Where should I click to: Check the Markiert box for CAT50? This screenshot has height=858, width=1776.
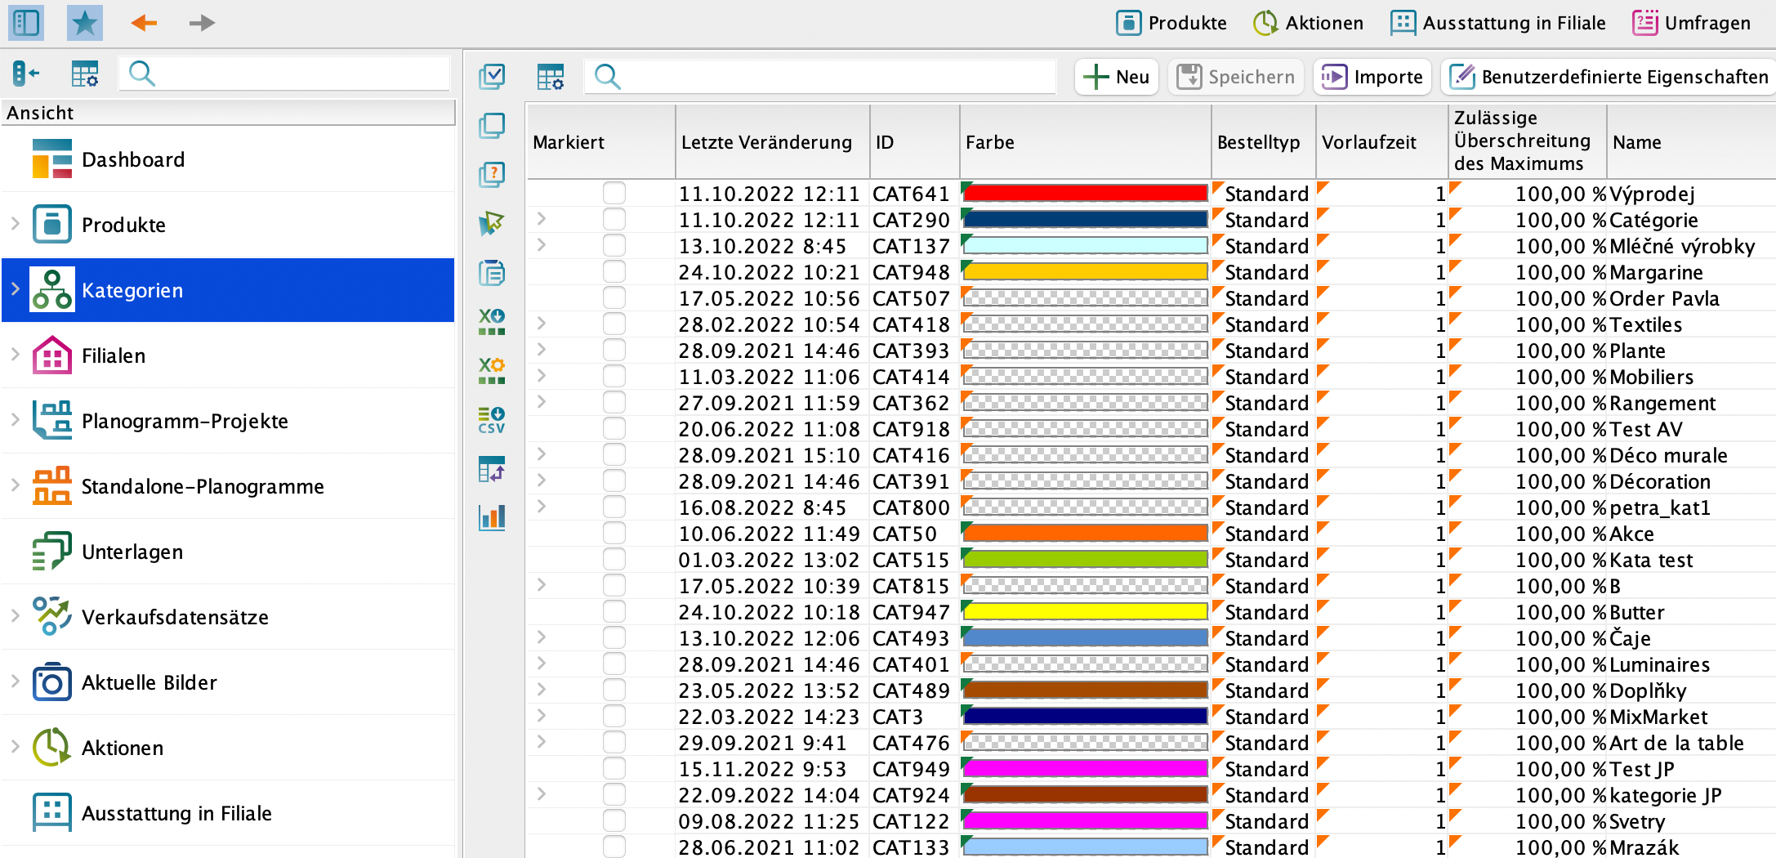[614, 533]
